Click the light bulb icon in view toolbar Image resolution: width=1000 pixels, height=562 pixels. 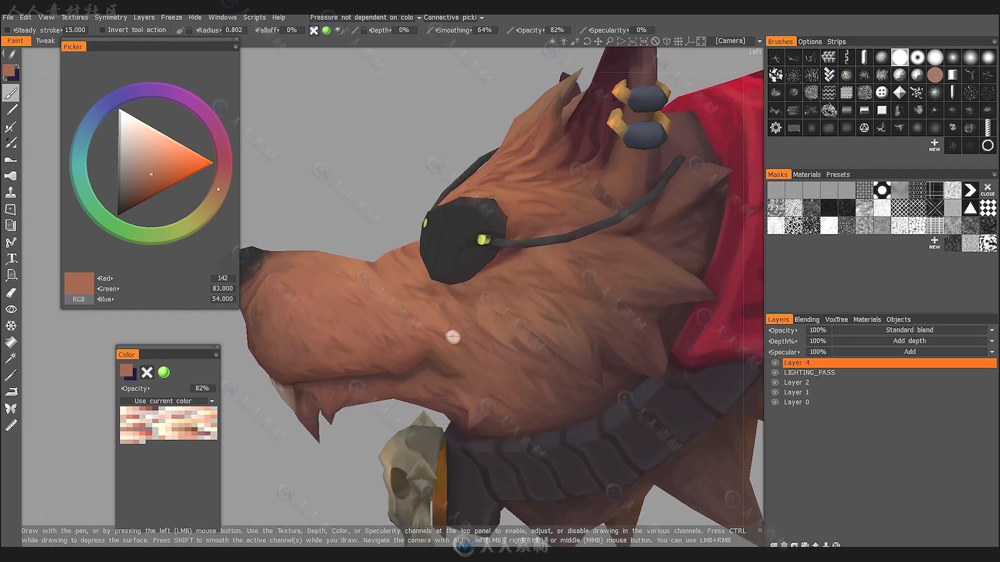[564, 41]
